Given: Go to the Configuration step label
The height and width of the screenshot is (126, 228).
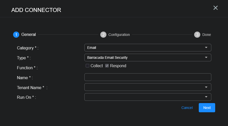Looking at the screenshot, I should tap(119, 35).
